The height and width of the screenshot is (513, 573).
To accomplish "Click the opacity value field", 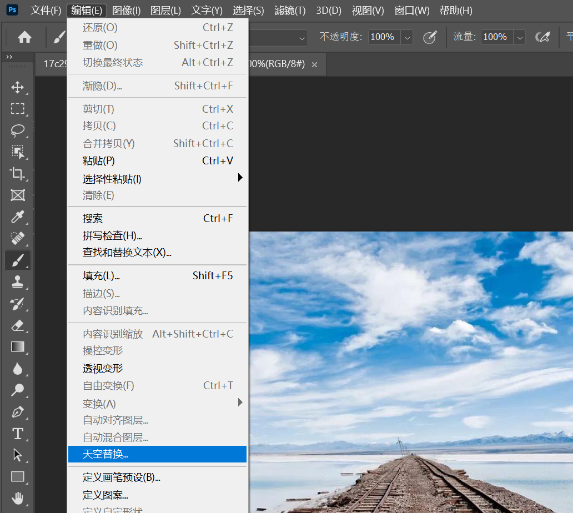I will coord(384,37).
